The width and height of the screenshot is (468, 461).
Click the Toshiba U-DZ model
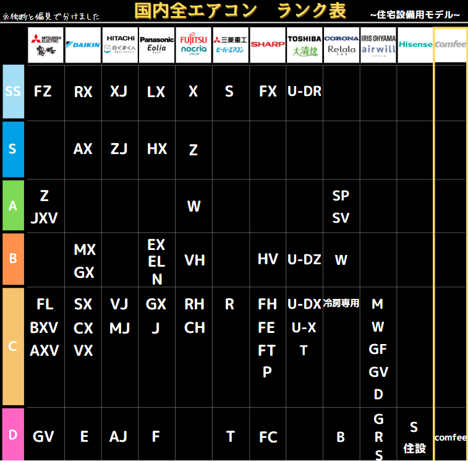tap(304, 259)
